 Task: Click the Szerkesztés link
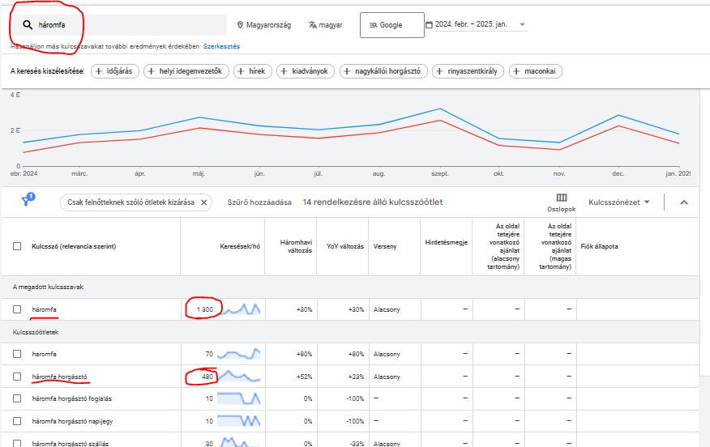click(221, 47)
